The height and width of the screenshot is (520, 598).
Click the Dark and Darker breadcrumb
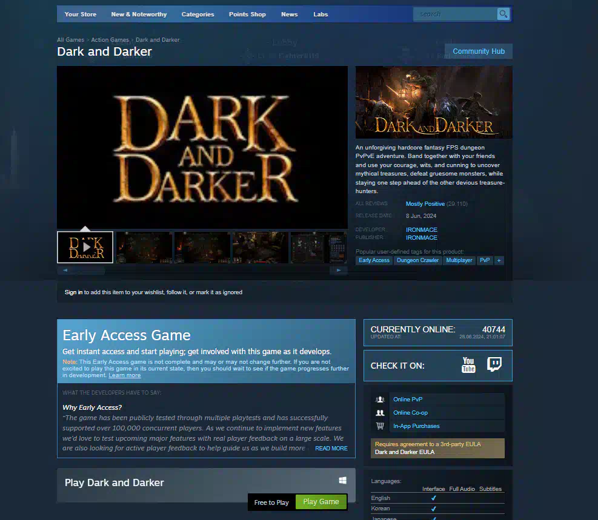158,39
